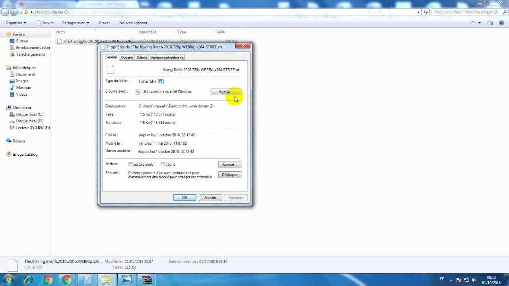The height and width of the screenshot is (286, 509).
Task: Enable the Caché checkbox
Action: 163,164
